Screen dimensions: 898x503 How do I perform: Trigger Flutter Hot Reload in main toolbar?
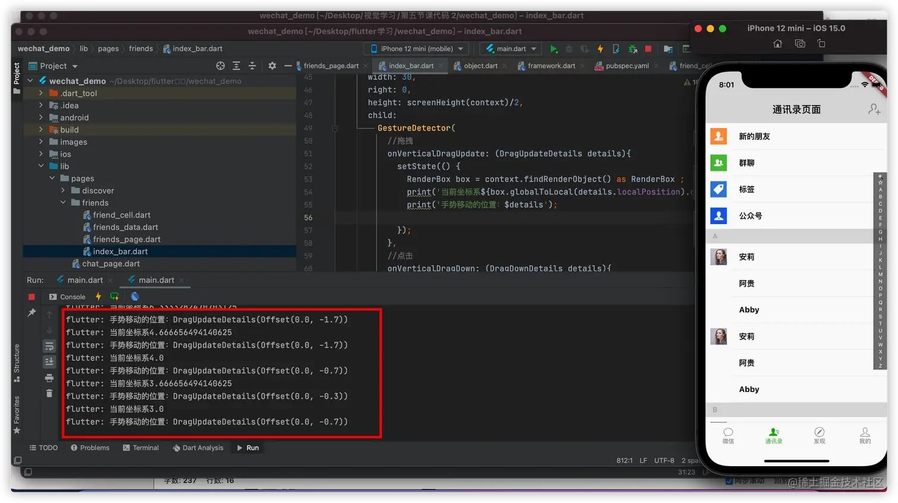pos(600,49)
